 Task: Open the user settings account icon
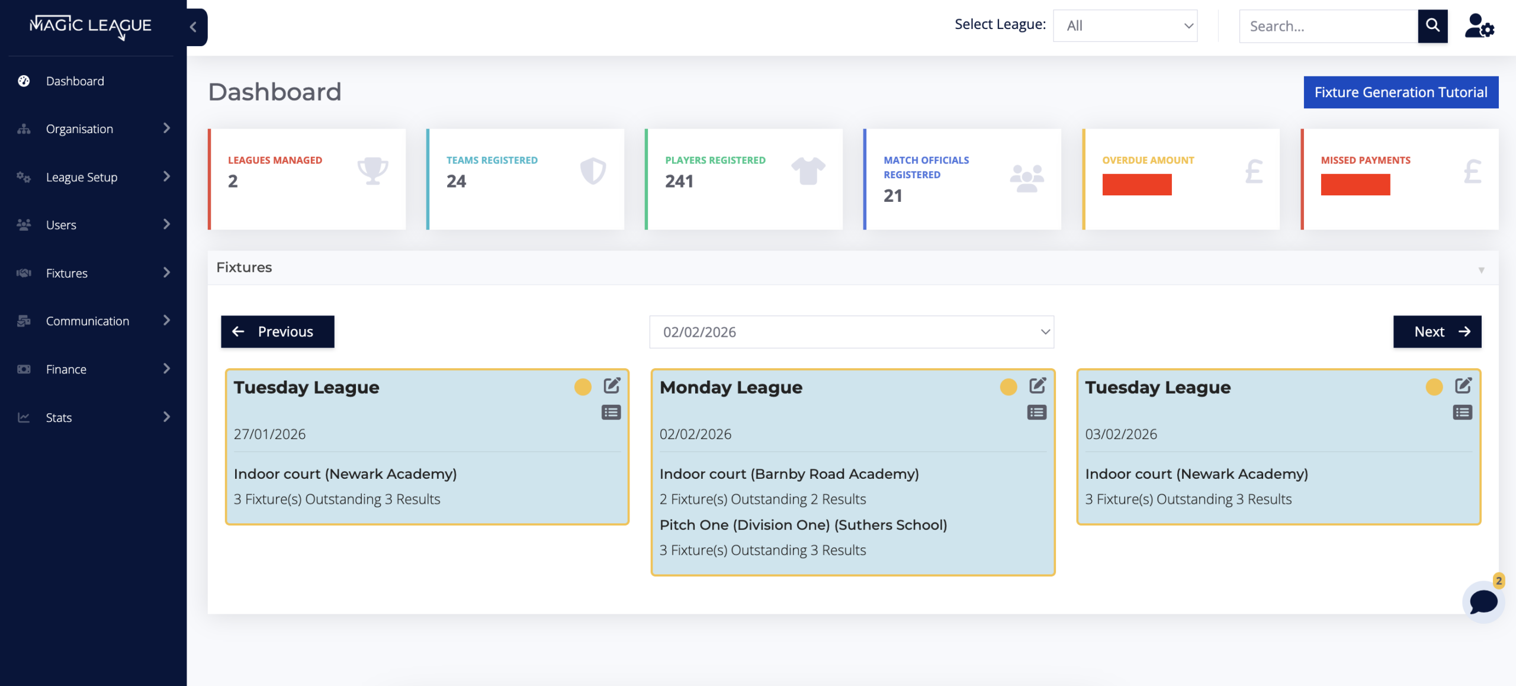1479,25
